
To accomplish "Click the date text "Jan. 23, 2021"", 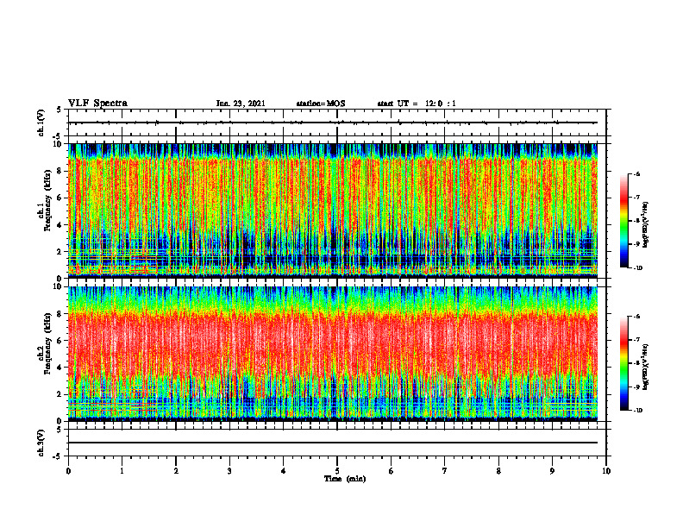I will pyautogui.click(x=241, y=104).
